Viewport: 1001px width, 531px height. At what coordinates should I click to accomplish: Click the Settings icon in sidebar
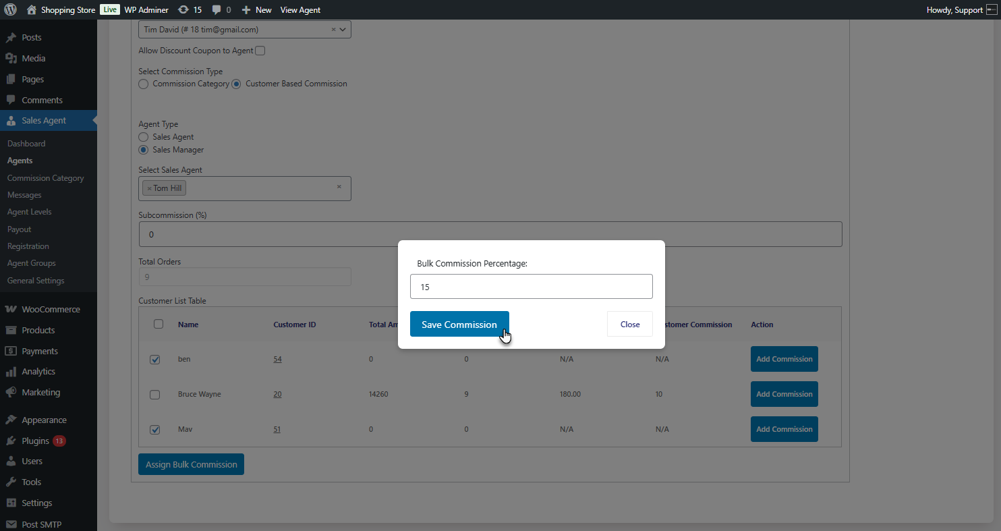(11, 503)
